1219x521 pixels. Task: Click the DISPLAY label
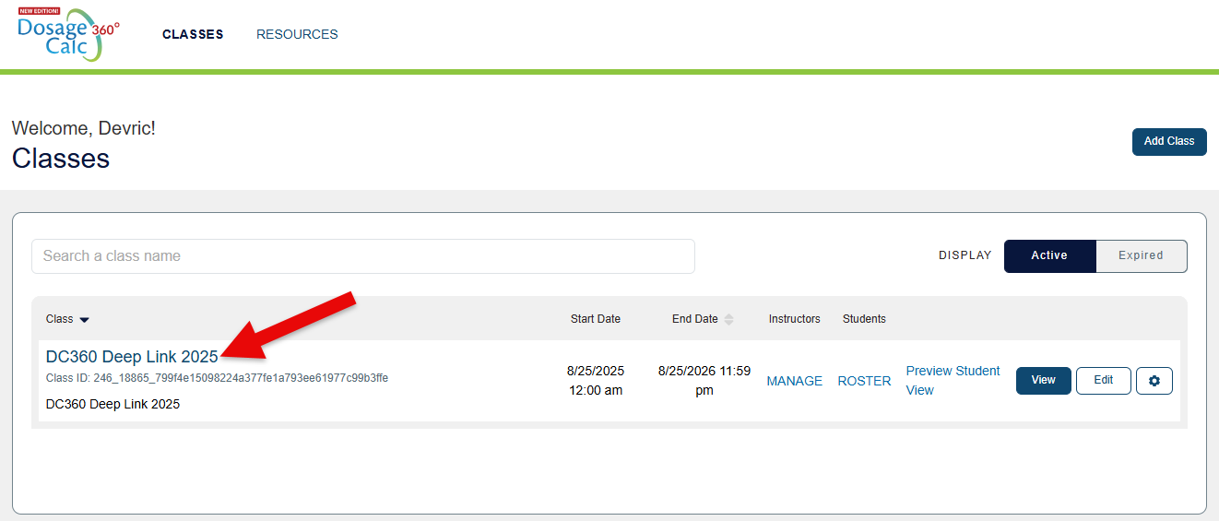coord(965,255)
